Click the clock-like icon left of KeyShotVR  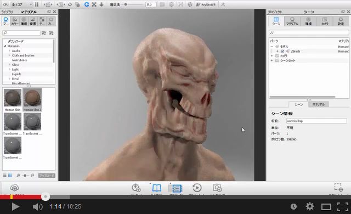pyautogui.click(x=190, y=4)
